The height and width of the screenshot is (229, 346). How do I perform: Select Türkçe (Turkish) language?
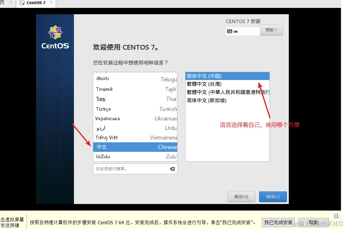coord(135,109)
